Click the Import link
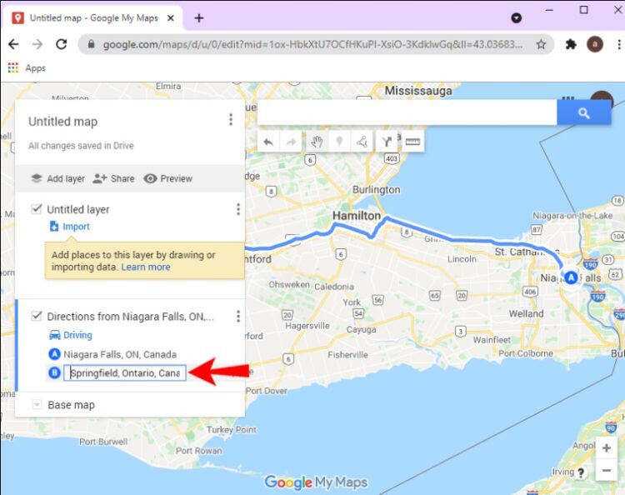 point(76,227)
